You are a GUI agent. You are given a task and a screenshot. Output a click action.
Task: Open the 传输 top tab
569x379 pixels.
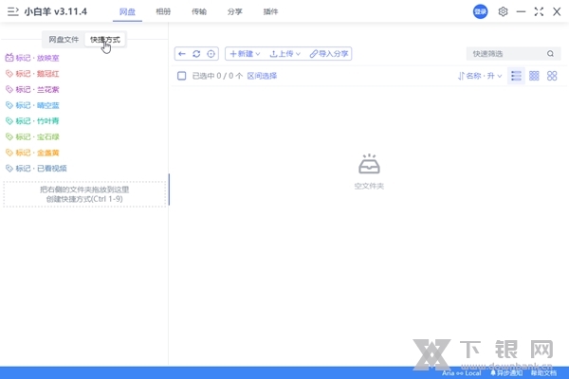199,11
